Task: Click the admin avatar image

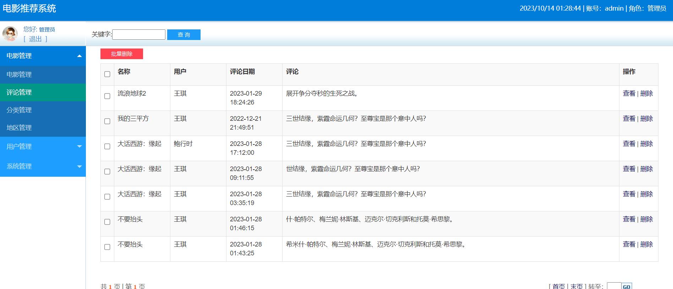Action: point(10,34)
